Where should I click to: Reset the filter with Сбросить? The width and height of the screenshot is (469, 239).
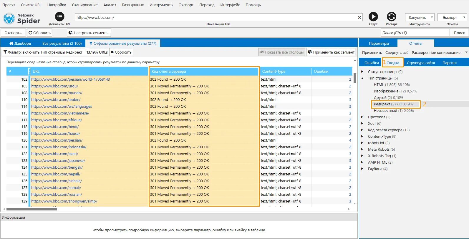click(x=121, y=52)
